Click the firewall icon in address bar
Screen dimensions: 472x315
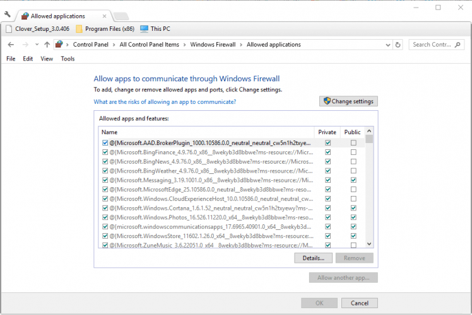click(59, 45)
